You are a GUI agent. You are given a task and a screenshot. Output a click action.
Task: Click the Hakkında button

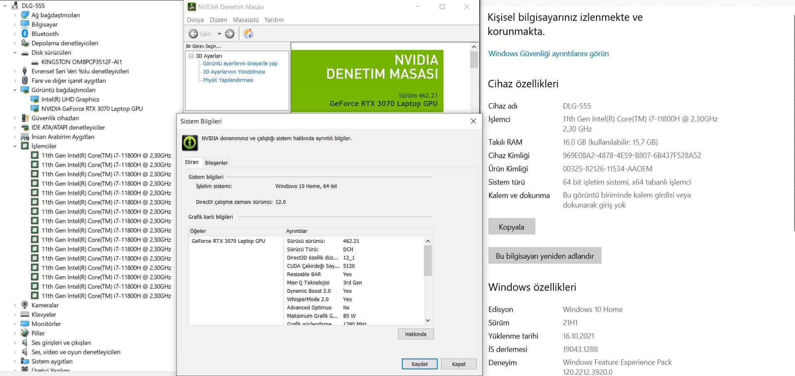pos(416,334)
